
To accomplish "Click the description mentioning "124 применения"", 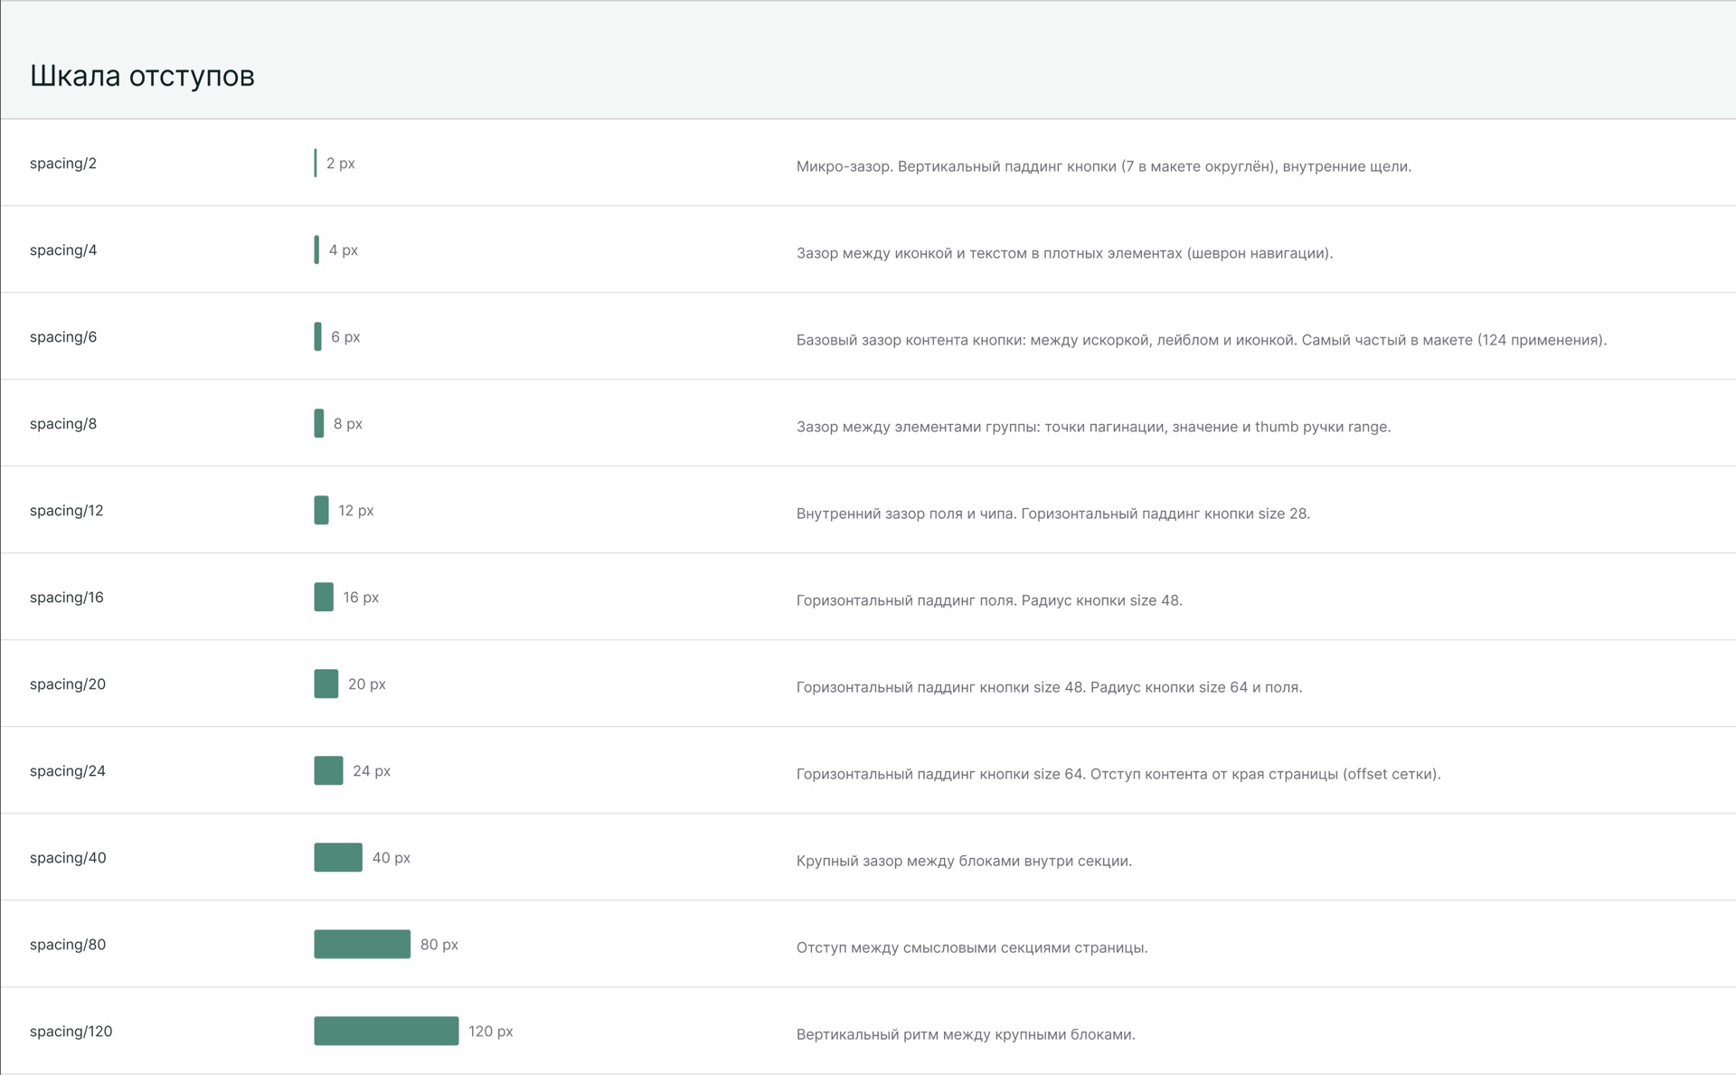I will [1202, 340].
